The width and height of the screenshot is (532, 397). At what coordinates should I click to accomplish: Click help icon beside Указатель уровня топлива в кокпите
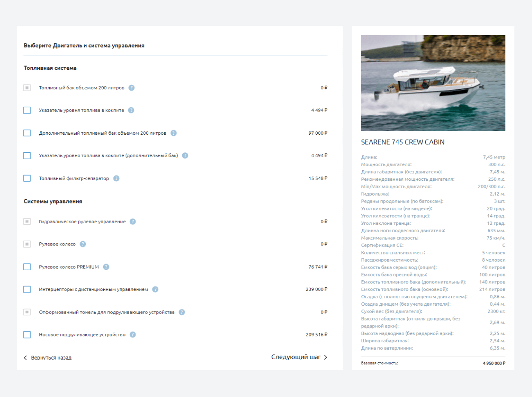tap(131, 110)
